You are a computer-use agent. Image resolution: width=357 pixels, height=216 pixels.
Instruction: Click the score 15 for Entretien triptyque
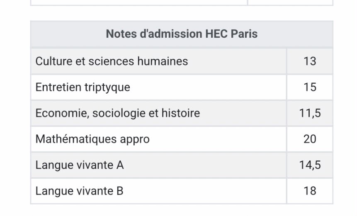coord(310,87)
